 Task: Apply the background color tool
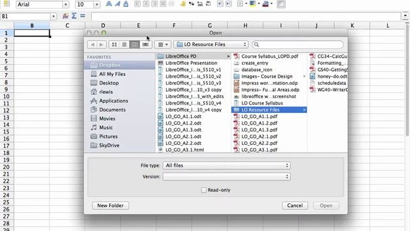pyautogui.click(x=252, y=4)
